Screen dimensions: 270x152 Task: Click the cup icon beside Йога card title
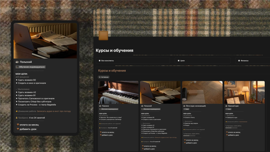[x=184, y=106]
